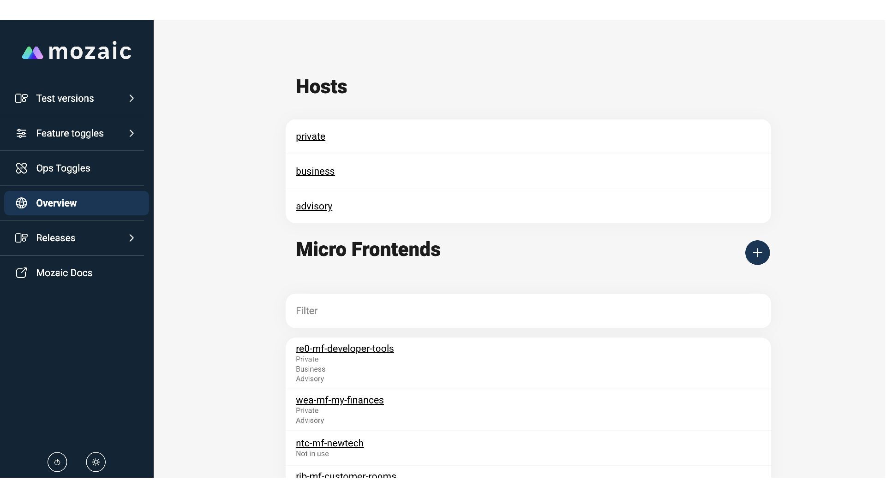Screen dimensions: 886x498
Task: Expand the Feature toggles chevron
Action: pyautogui.click(x=132, y=133)
